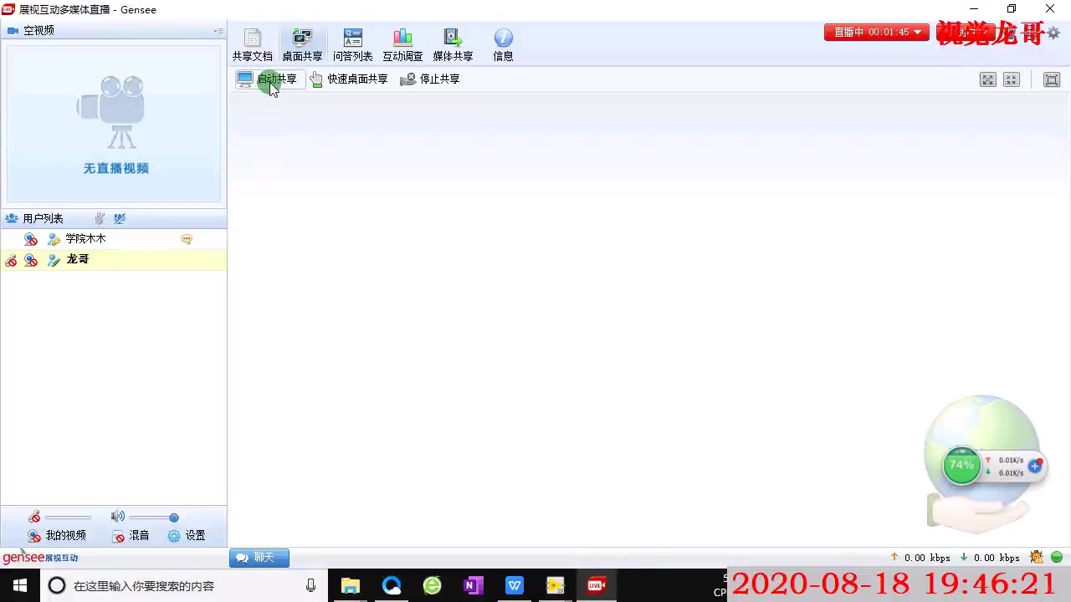The width and height of the screenshot is (1071, 602).
Task: Expand the 空视频 video panel options menu
Action: point(218,31)
